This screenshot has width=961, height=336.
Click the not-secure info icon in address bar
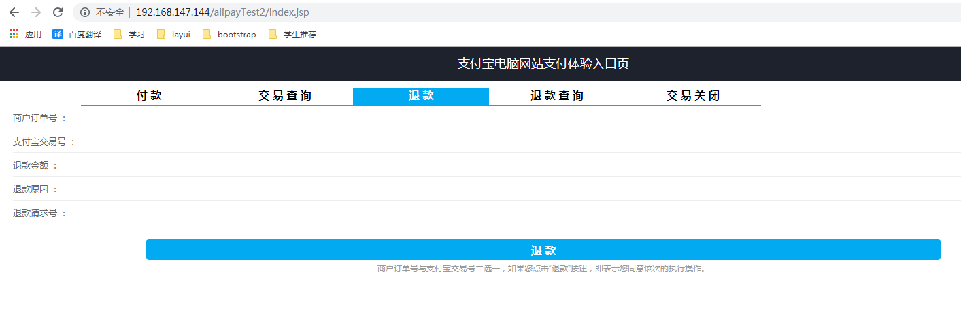85,12
